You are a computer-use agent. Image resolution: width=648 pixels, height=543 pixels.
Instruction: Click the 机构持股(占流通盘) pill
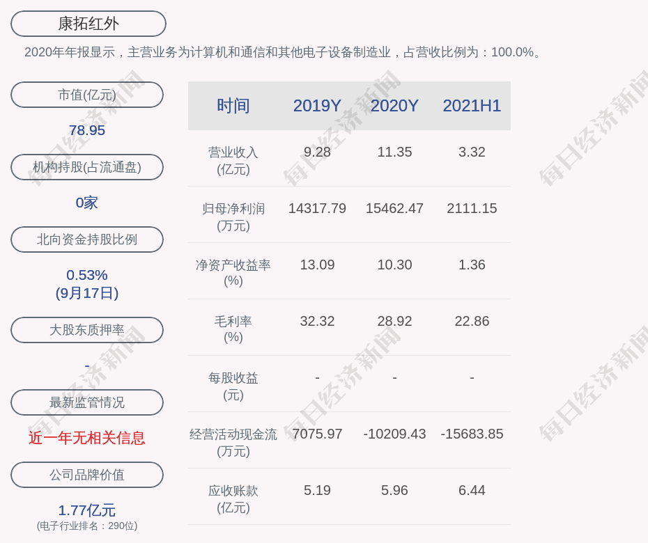(x=87, y=167)
